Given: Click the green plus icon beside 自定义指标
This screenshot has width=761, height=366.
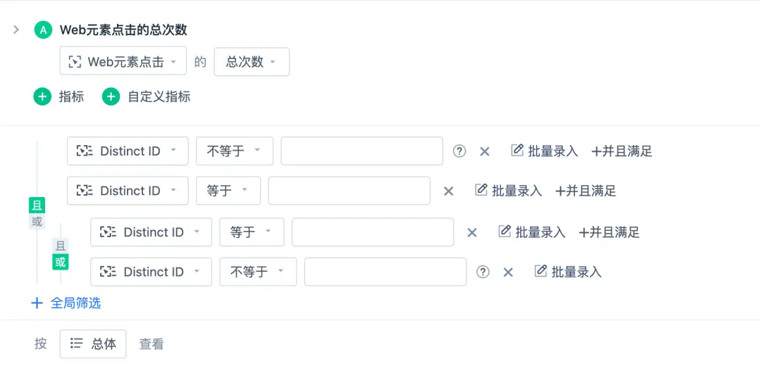Looking at the screenshot, I should point(111,97).
